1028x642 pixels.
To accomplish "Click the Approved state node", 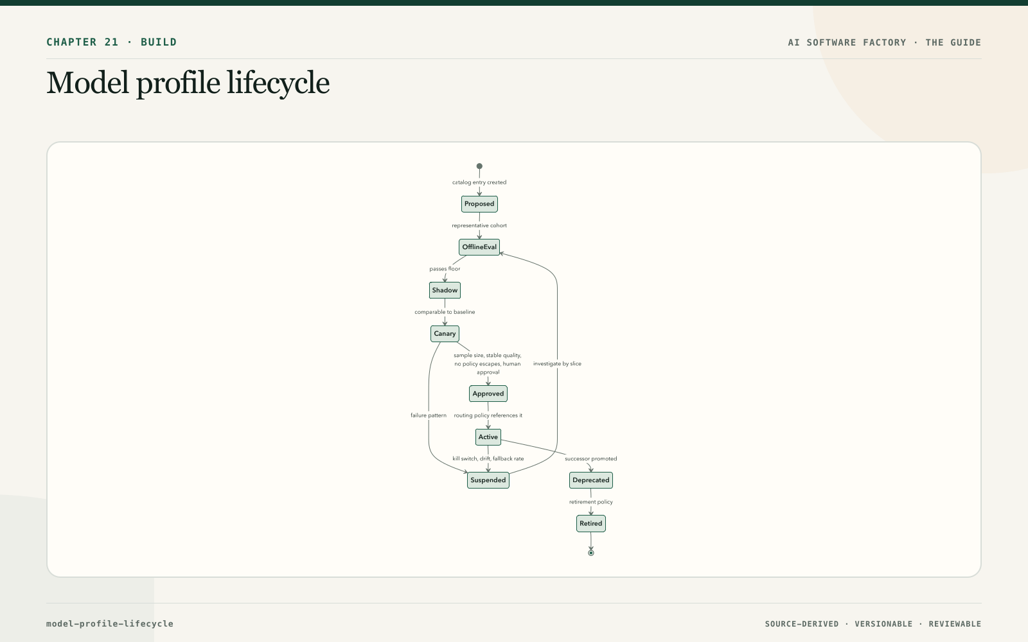I will point(488,394).
